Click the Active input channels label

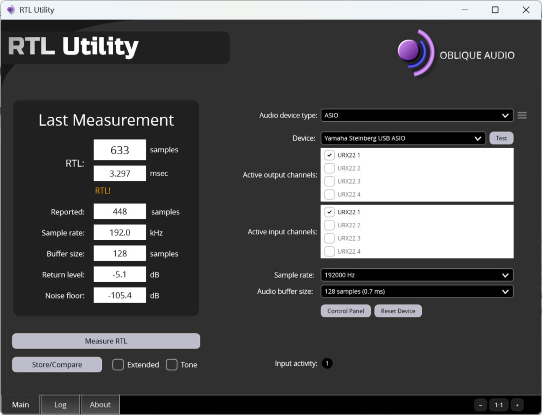click(283, 231)
